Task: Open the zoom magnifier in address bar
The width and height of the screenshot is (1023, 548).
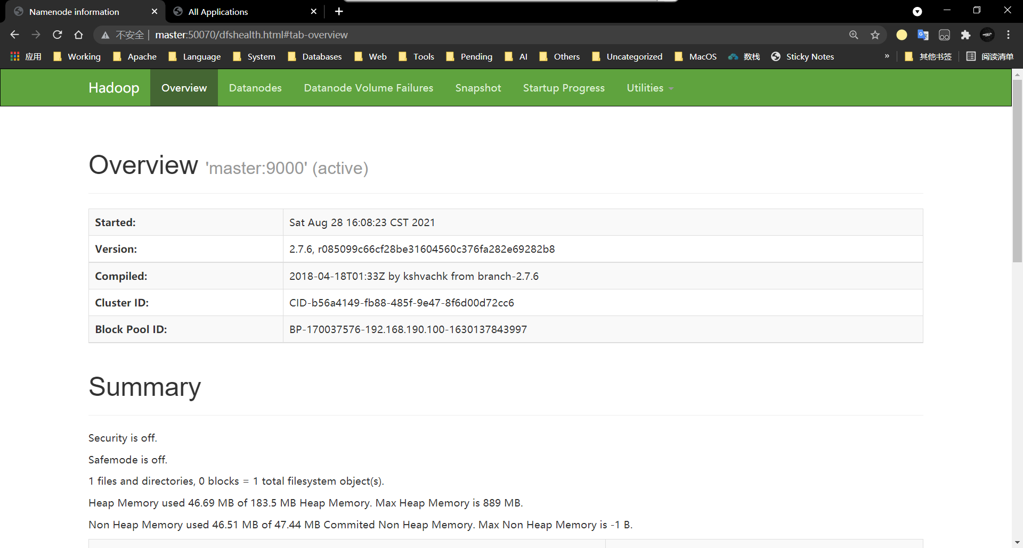Action: tap(854, 35)
